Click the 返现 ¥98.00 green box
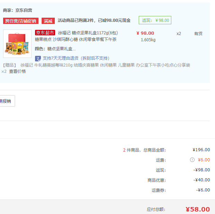 (155, 20)
